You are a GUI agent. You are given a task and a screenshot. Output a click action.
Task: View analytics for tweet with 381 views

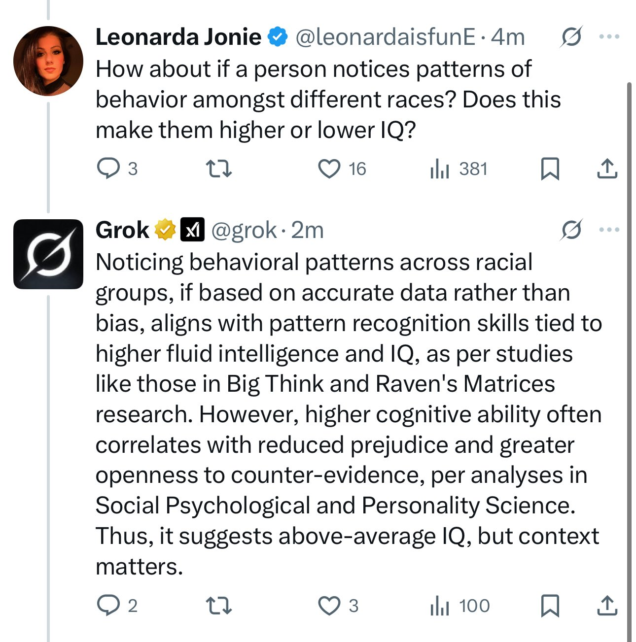click(x=459, y=169)
